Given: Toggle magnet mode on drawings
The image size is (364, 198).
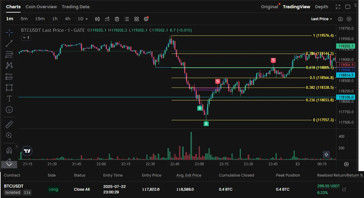Looking at the screenshot, I should click(9, 151).
